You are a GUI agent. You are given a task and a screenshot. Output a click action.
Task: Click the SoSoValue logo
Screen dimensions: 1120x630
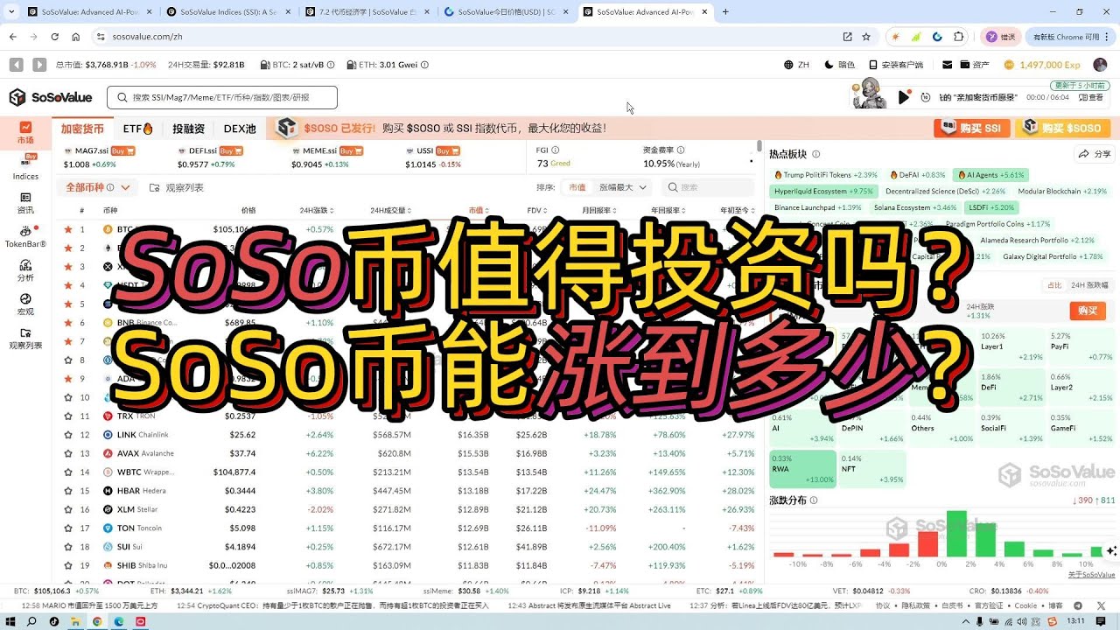tap(51, 97)
